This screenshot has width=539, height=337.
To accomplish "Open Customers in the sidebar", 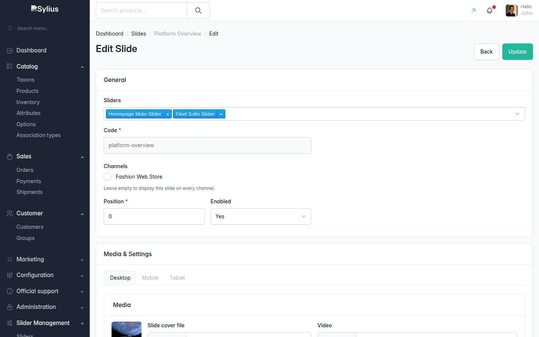I will [x=30, y=227].
